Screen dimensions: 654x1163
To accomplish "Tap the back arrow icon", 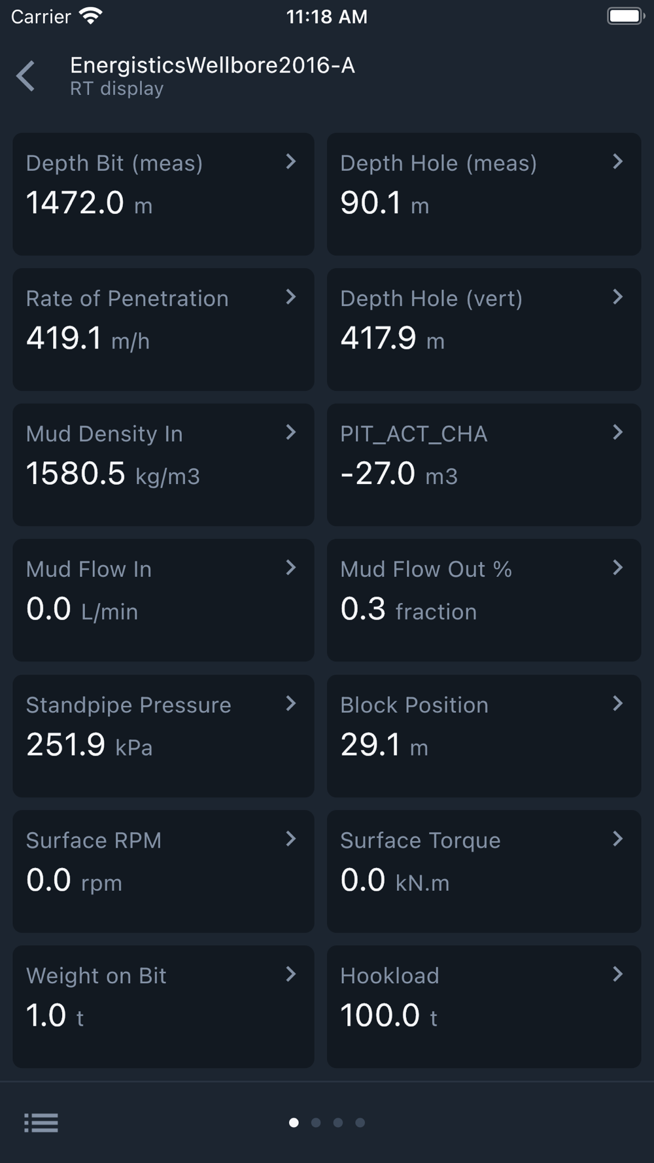I will [26, 76].
